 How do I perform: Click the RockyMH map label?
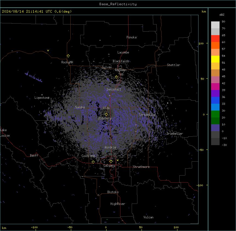(67, 62)
